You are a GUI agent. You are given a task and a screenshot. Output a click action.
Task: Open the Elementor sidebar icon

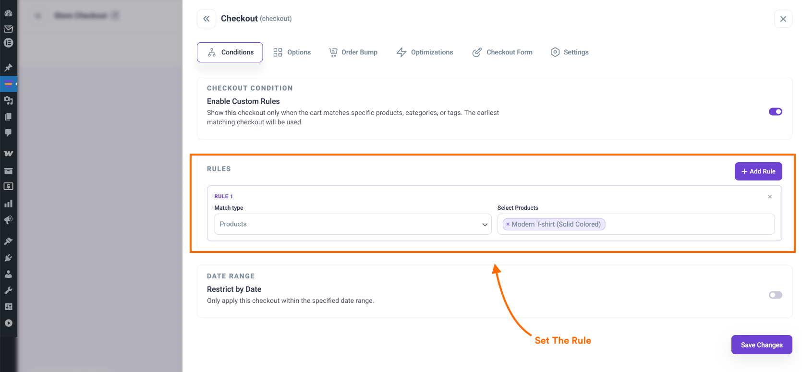pos(8,43)
